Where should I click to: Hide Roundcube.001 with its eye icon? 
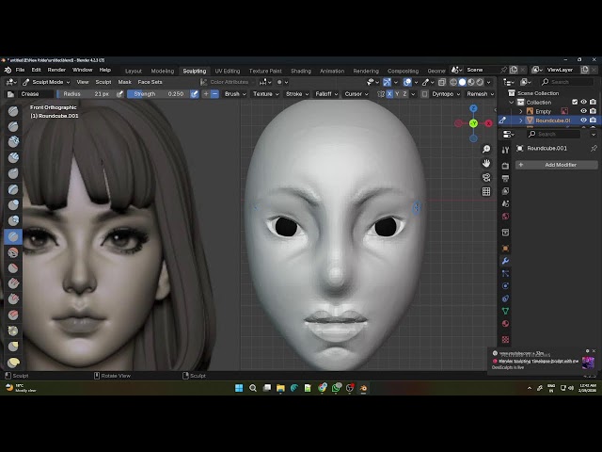coord(583,121)
